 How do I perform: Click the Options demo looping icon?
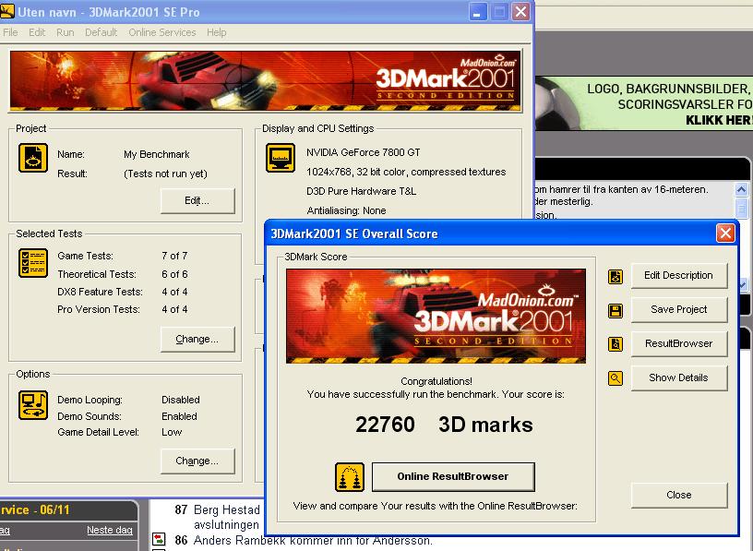33,405
